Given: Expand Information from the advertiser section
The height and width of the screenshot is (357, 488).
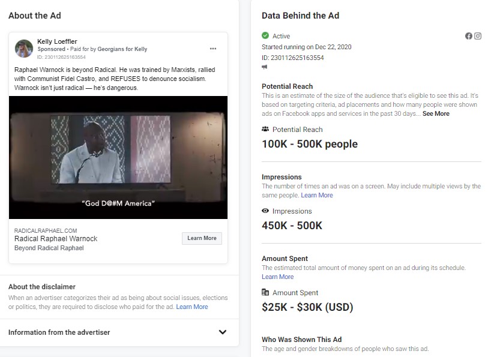Looking at the screenshot, I should tap(118, 332).
